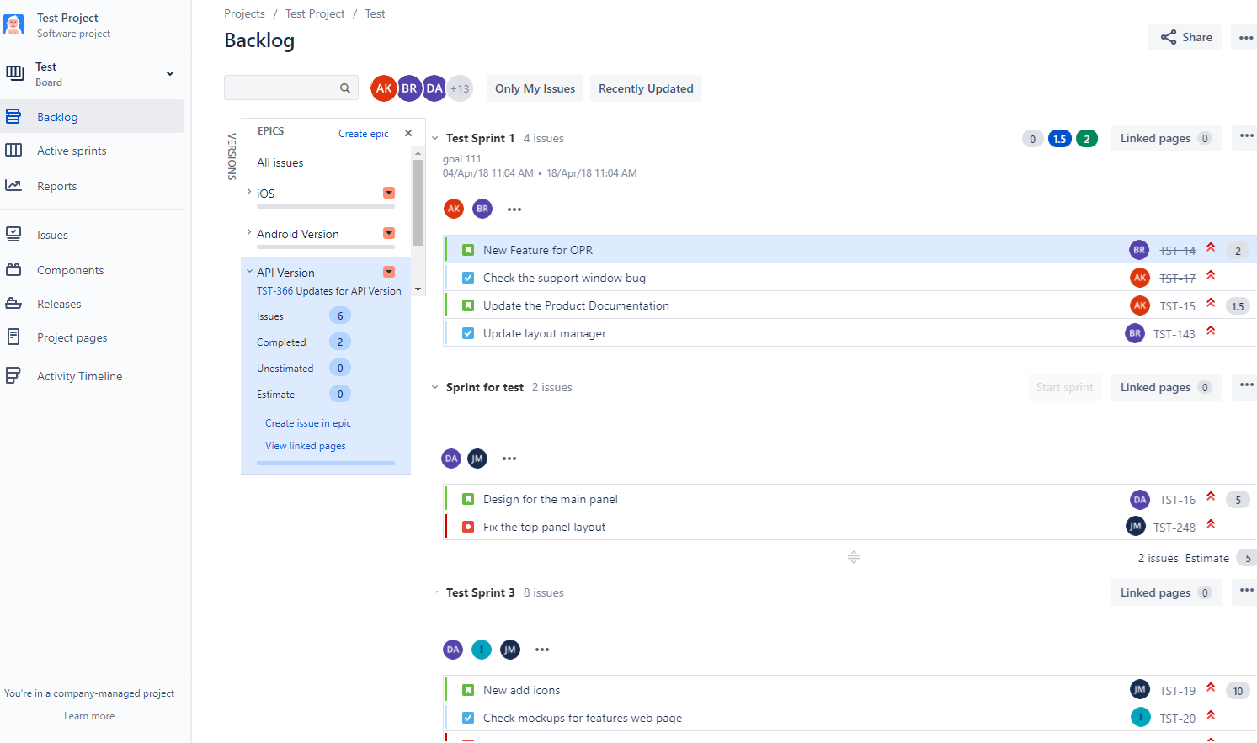This screenshot has height=743, width=1257.
Task: Open the story icon on New Feature for OPR
Action: pyautogui.click(x=467, y=249)
